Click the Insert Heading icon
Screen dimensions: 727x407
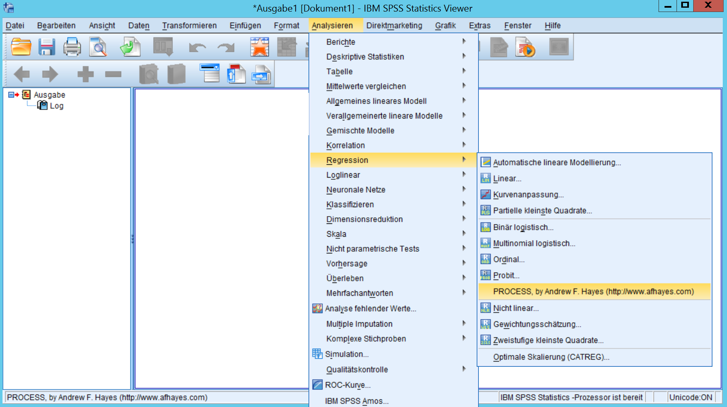pos(210,73)
